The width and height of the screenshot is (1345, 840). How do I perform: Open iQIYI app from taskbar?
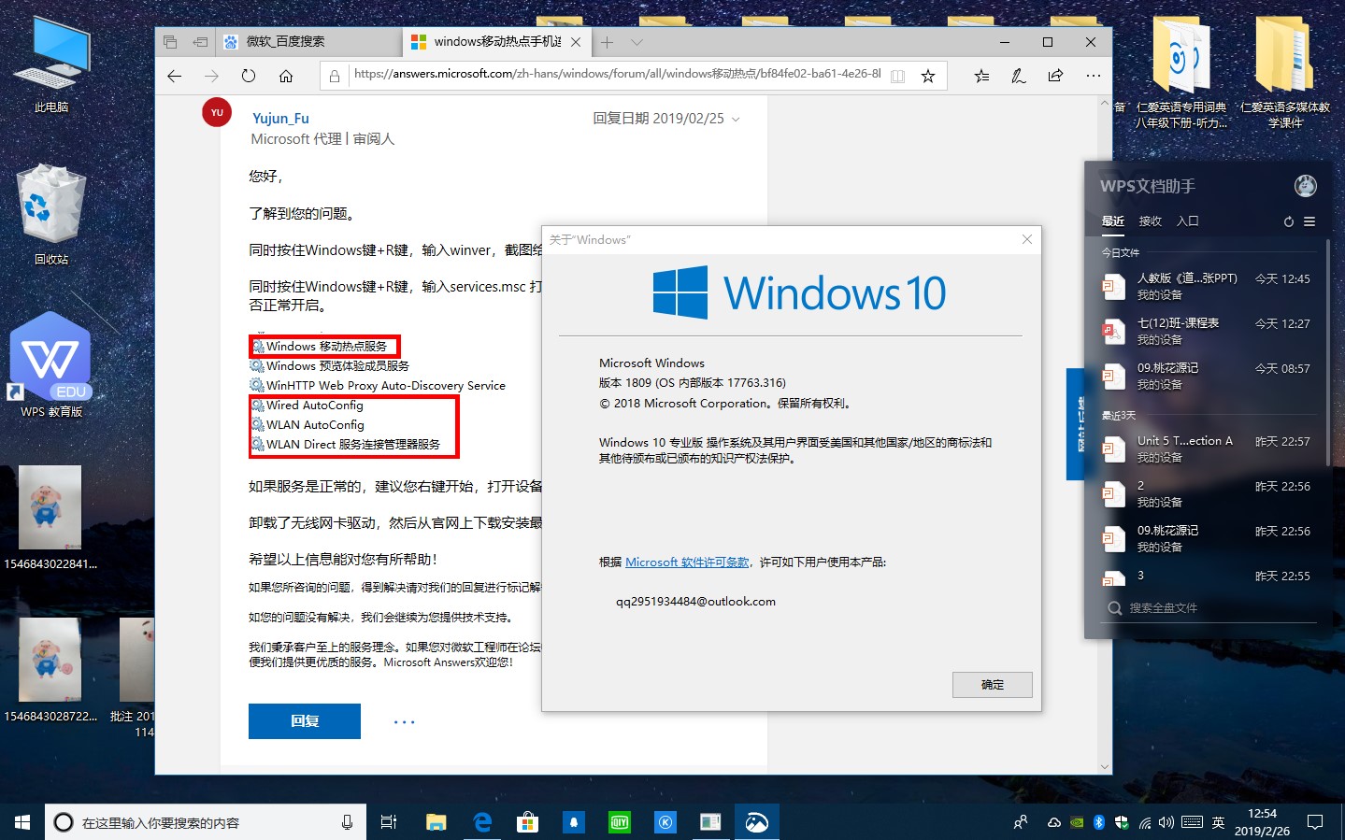point(620,822)
